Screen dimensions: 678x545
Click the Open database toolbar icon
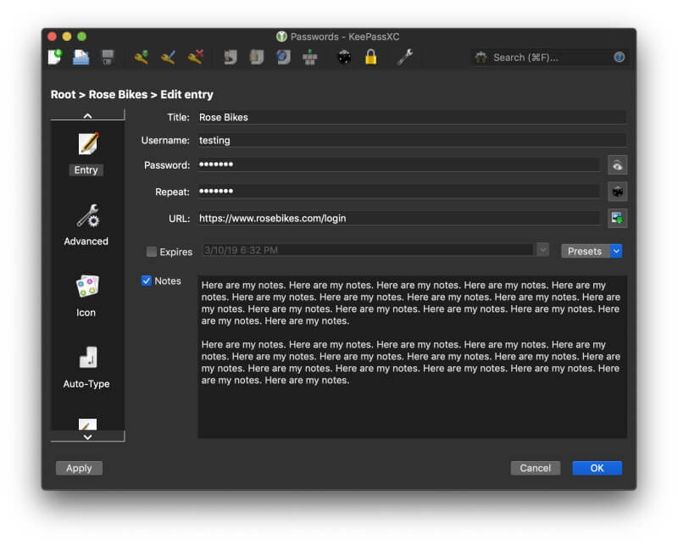pos(81,57)
